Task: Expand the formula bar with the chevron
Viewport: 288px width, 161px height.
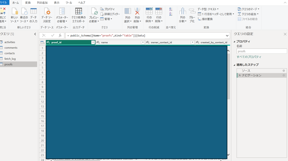Action: pos(227,36)
